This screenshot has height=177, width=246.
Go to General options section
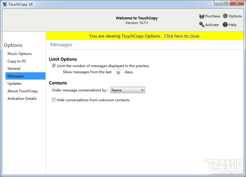14,69
